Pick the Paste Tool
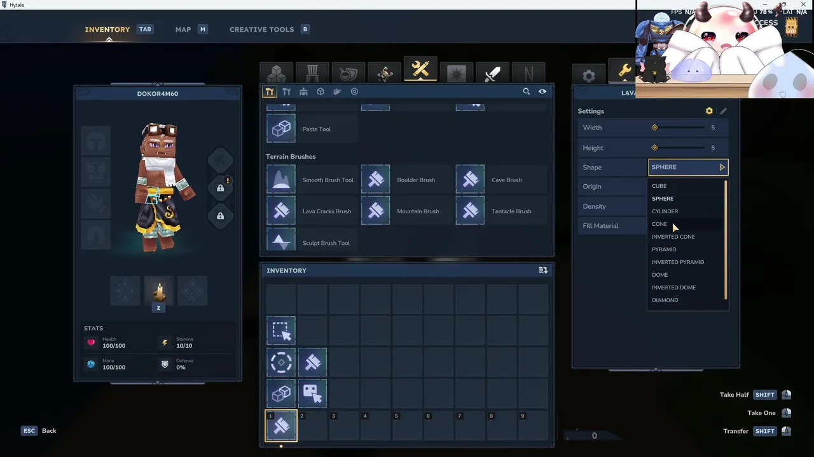Image resolution: width=814 pixels, height=457 pixels. pos(312,129)
